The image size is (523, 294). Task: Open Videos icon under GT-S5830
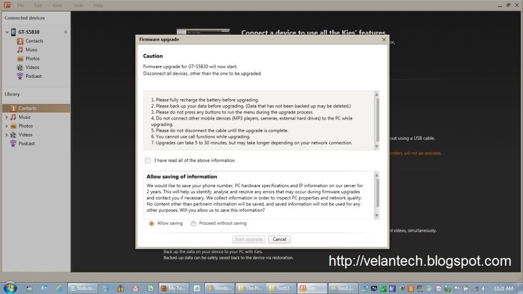[x=20, y=67]
